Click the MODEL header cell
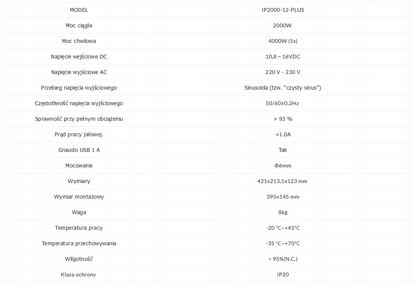 coord(79,10)
